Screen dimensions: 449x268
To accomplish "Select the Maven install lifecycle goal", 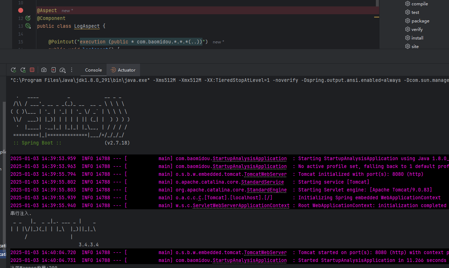I will [417, 38].
